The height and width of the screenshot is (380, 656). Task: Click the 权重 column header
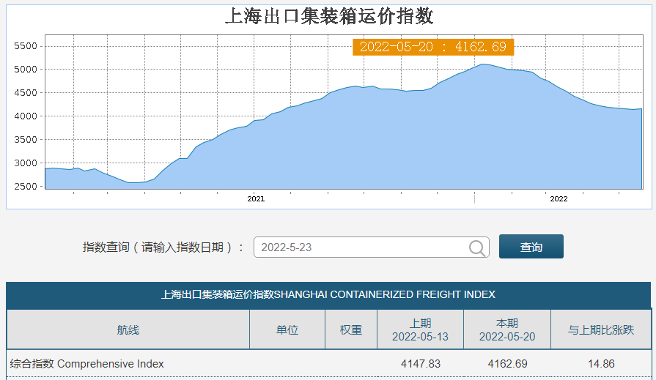350,329
